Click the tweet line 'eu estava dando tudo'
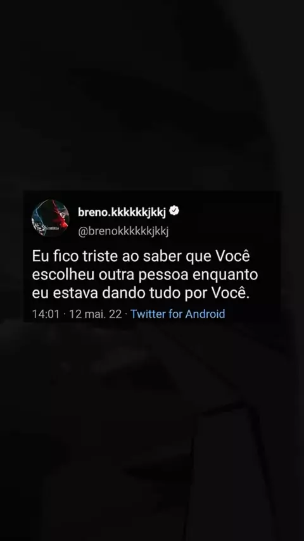Viewport: 304px width, 541px height. 140,293
